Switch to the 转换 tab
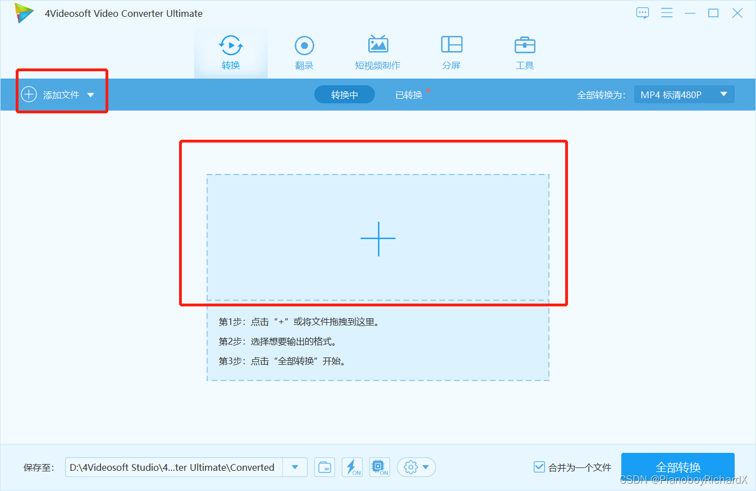756x491 pixels. 231,53
